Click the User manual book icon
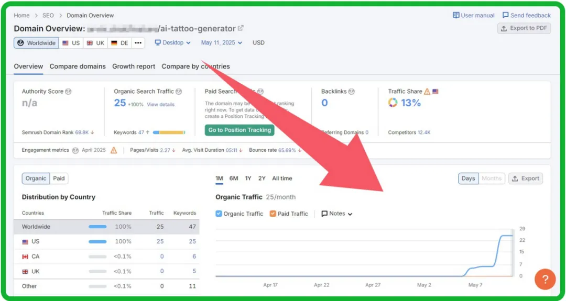The height and width of the screenshot is (301, 566). [x=456, y=16]
